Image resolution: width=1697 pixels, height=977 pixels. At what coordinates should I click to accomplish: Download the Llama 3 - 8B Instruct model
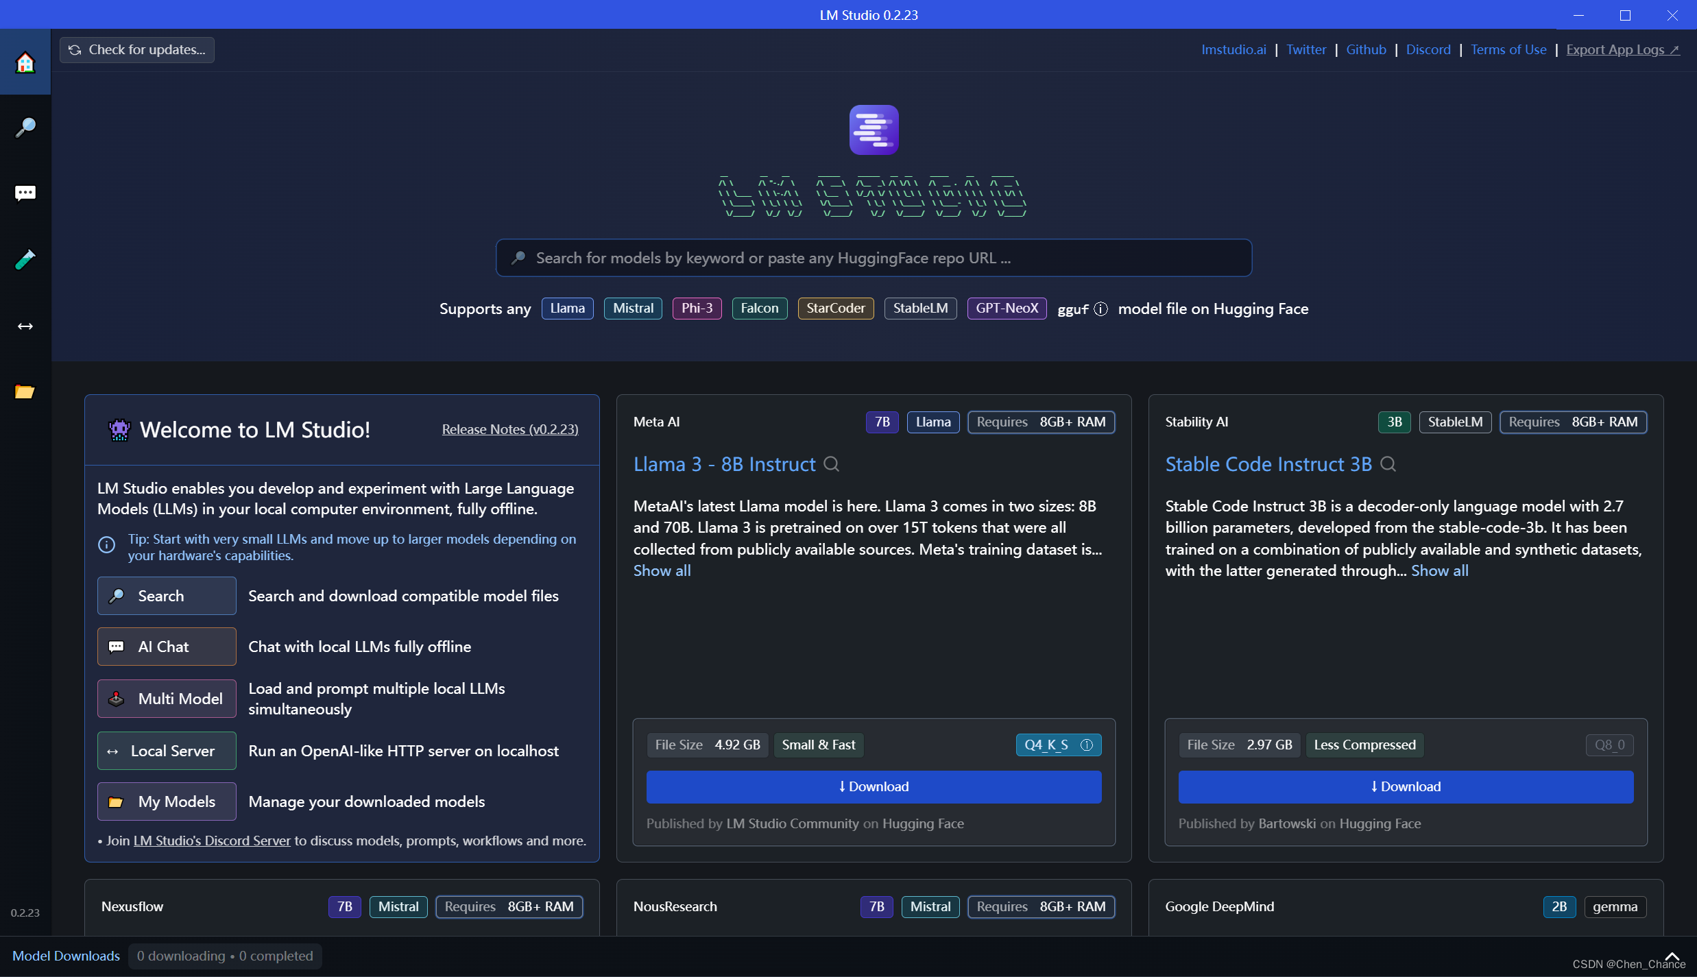pyautogui.click(x=874, y=786)
